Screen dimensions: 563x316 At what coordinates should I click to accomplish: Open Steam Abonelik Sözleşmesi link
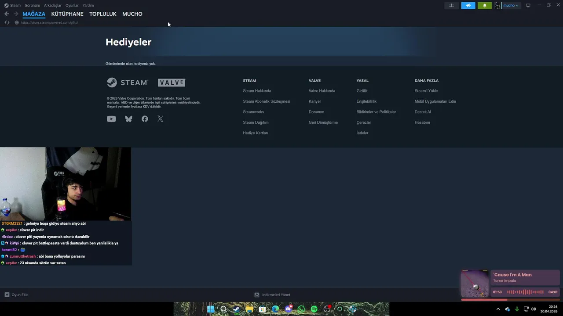pyautogui.click(x=267, y=101)
